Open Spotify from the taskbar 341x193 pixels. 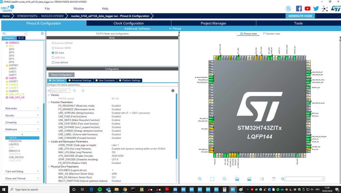click(100, 189)
